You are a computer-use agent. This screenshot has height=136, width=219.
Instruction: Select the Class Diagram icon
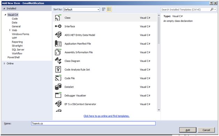[58, 61]
